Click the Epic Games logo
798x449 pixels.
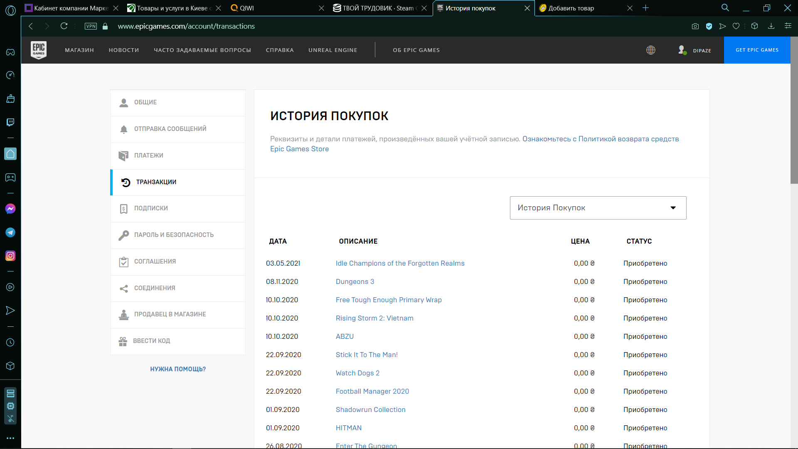[39, 50]
